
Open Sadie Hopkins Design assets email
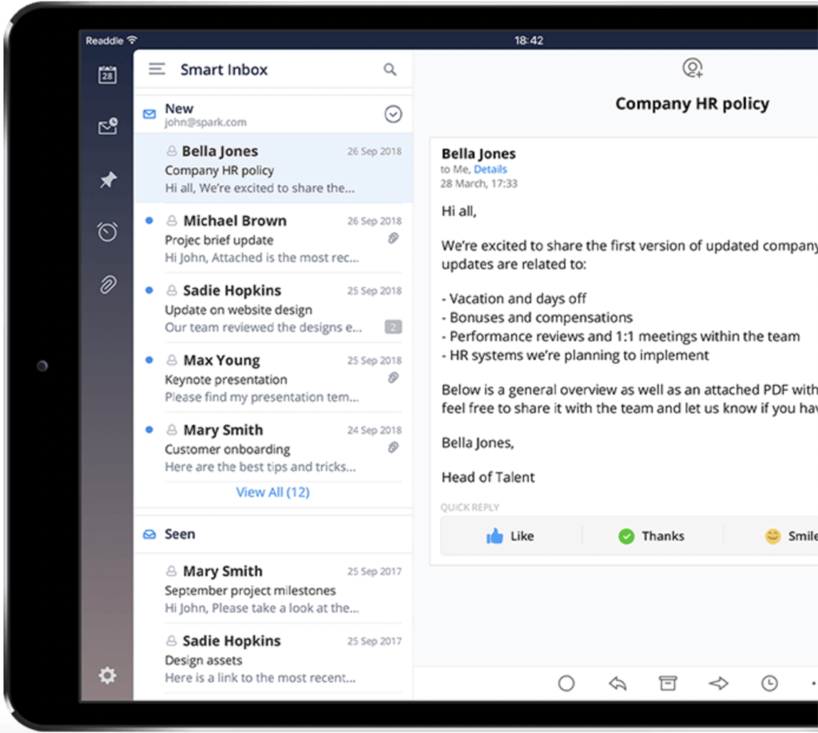click(273, 659)
